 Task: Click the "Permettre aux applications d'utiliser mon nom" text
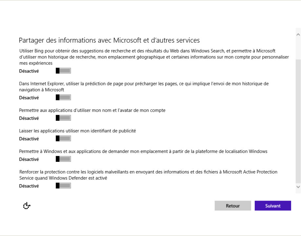[x=92, y=110]
